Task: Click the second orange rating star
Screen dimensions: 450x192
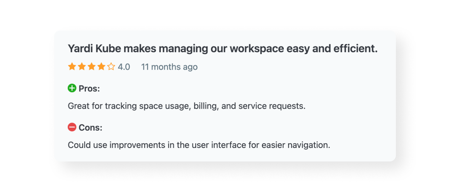Action: (82, 67)
